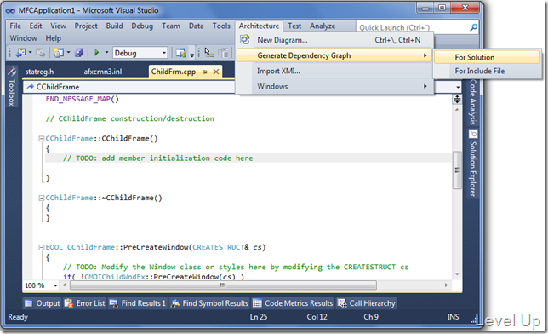Open the members dropdown arrow at editor right
The height and width of the screenshot is (334, 548).
point(458,87)
